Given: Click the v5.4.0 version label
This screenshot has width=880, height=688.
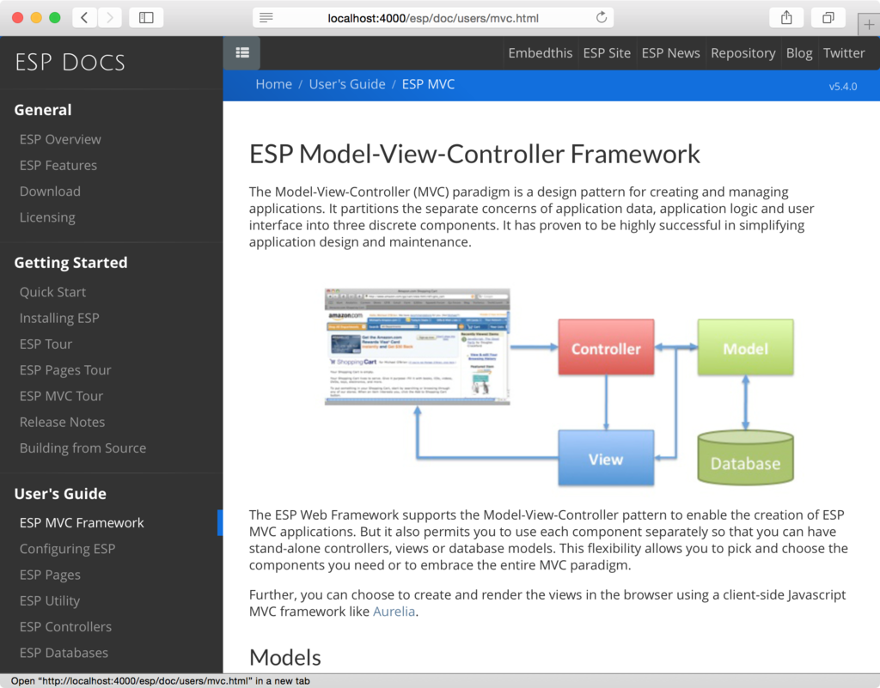Looking at the screenshot, I should (x=843, y=87).
